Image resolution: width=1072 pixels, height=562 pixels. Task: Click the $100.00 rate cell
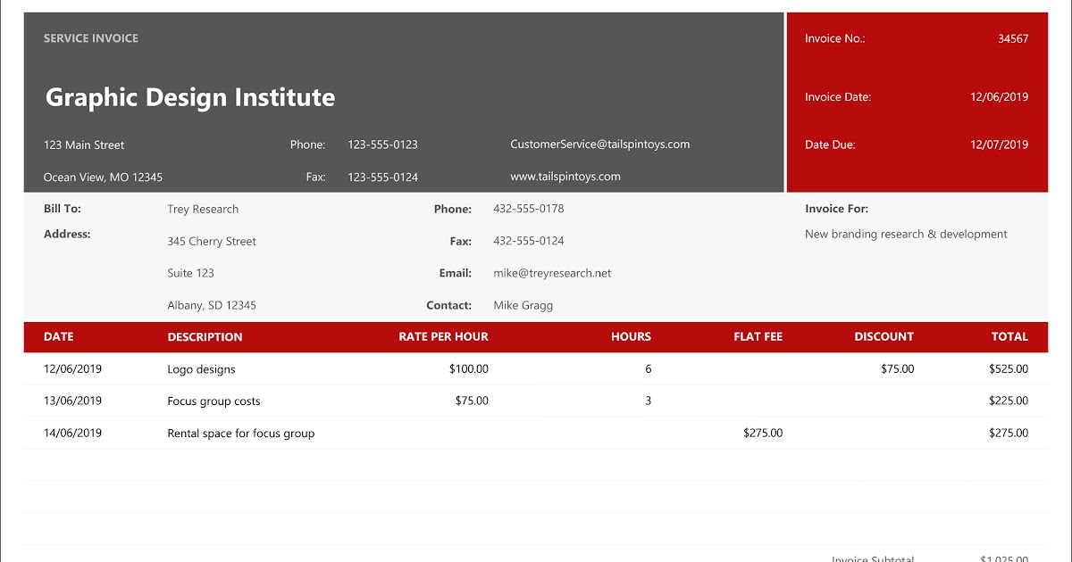(x=469, y=368)
